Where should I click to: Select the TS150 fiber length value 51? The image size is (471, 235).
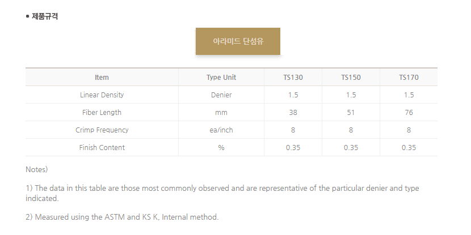(x=351, y=113)
